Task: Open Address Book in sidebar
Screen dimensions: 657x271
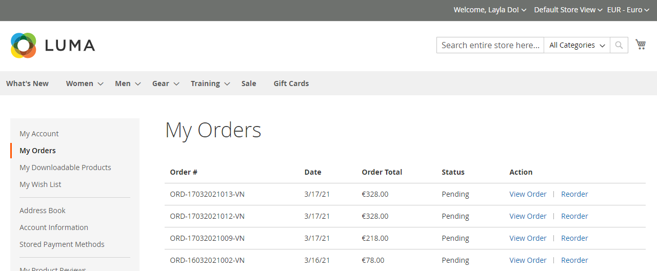Action: tap(43, 211)
